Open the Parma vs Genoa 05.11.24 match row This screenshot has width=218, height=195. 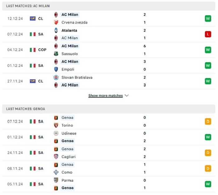[x=109, y=184]
